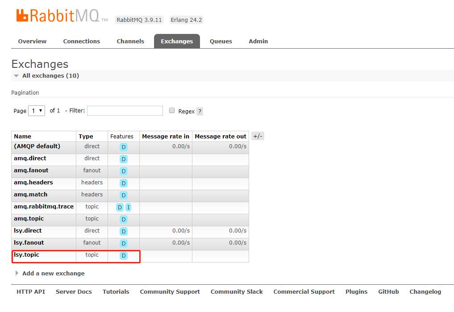The image size is (454, 312).
Task: Open the Queues tab
Action: [x=221, y=41]
